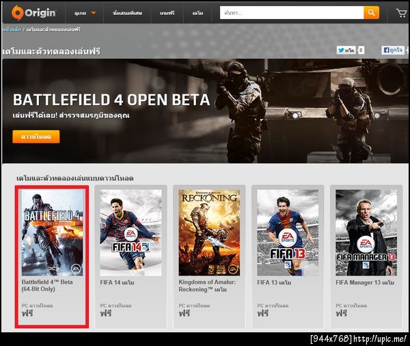Viewport: 410px width, 346px height.
Task: Click the ฟรี price under Kingdoms of Amalur
Action: [x=184, y=313]
